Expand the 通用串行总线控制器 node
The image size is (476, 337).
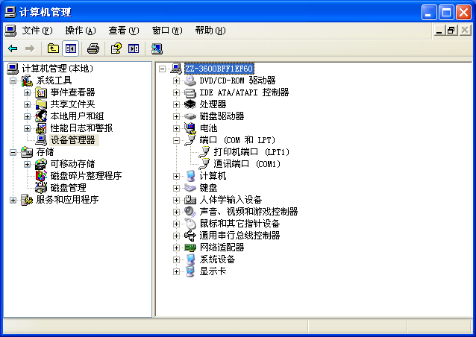(x=176, y=236)
